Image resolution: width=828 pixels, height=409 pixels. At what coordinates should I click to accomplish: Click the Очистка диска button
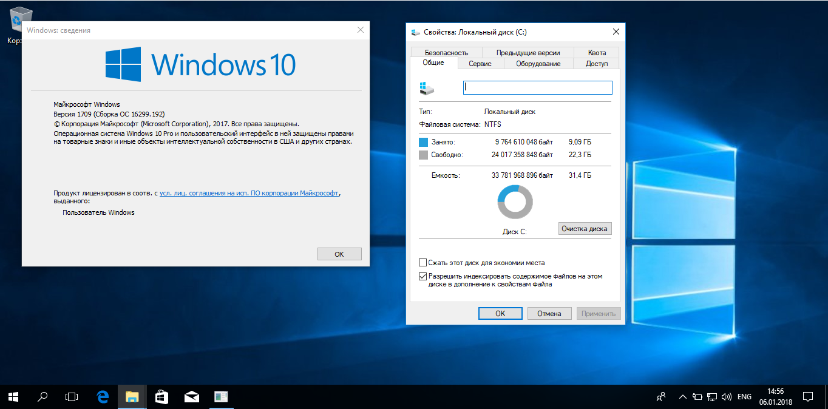585,229
